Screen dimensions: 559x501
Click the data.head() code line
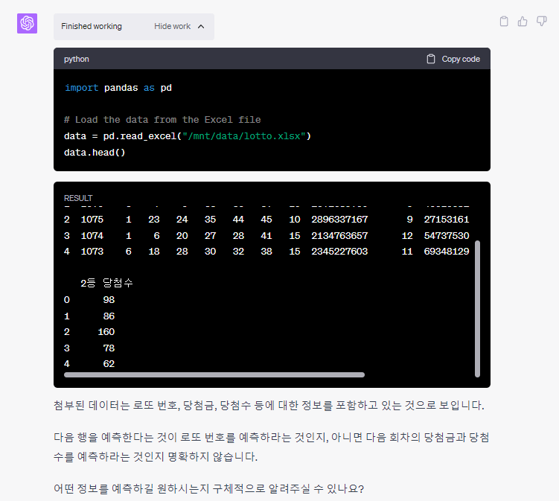(95, 153)
